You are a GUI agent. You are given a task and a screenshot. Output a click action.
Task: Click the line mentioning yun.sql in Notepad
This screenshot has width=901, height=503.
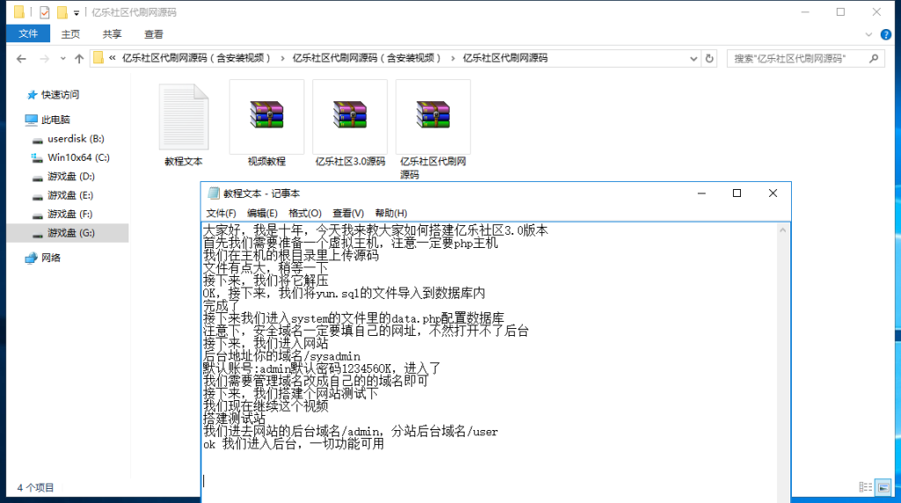pyautogui.click(x=344, y=294)
